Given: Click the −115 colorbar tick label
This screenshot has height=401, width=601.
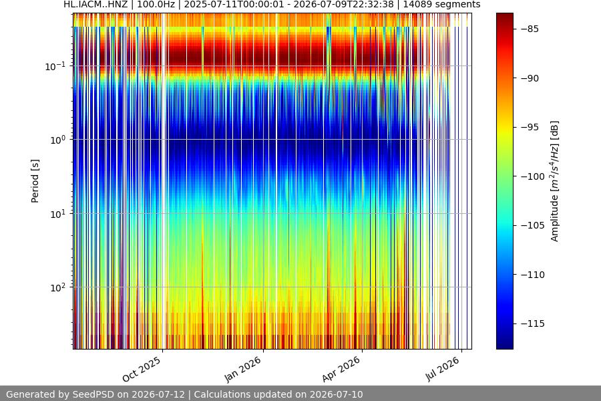Looking at the screenshot, I should point(533,323).
